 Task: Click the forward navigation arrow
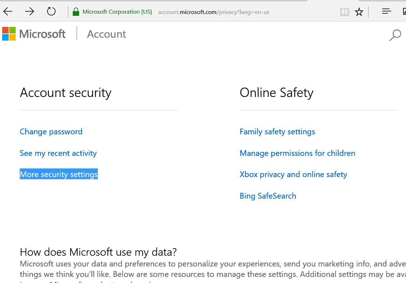(x=29, y=11)
